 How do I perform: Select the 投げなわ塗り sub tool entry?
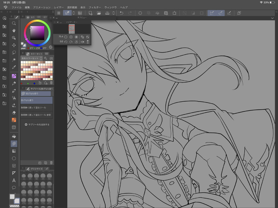tap(36, 100)
